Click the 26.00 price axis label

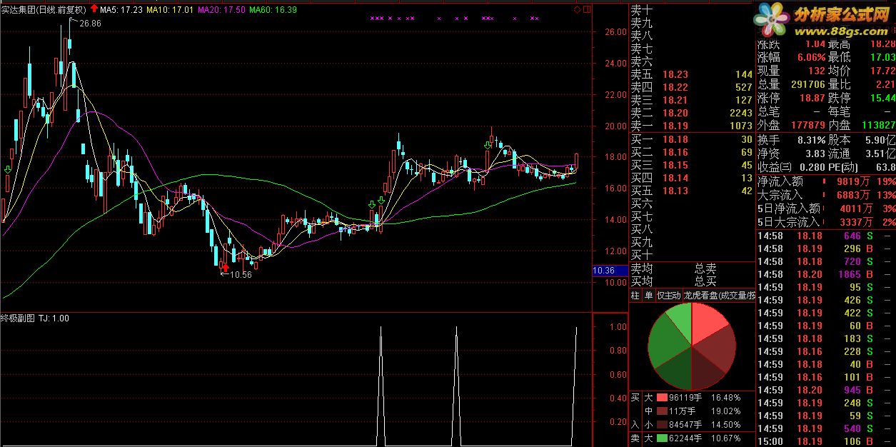pyautogui.click(x=616, y=32)
